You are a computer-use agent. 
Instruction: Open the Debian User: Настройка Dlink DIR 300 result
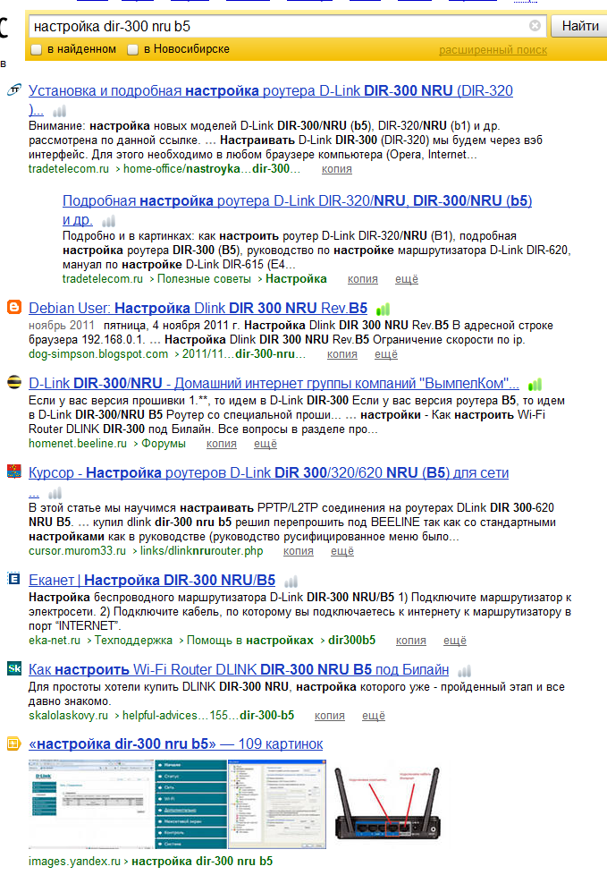tap(198, 308)
